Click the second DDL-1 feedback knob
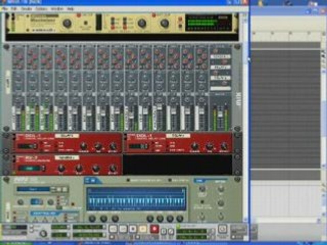Screen dimensions: 327x245 [194, 146]
